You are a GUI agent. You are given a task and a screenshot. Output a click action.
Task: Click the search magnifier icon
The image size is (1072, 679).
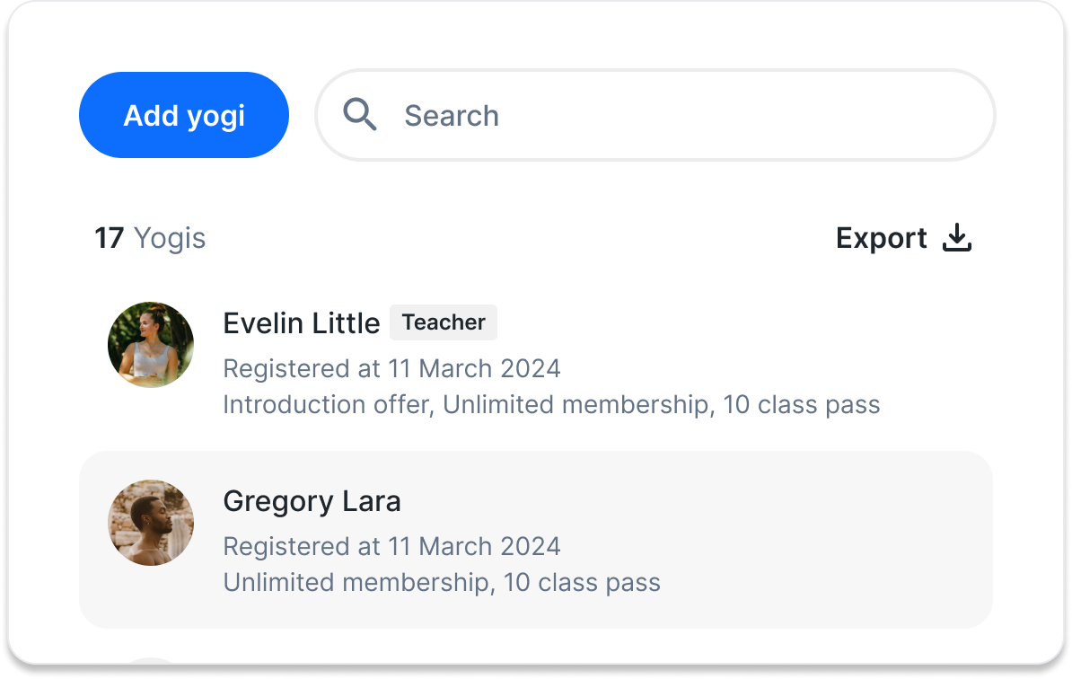[x=360, y=115]
